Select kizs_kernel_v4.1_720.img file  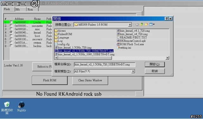point(133,31)
